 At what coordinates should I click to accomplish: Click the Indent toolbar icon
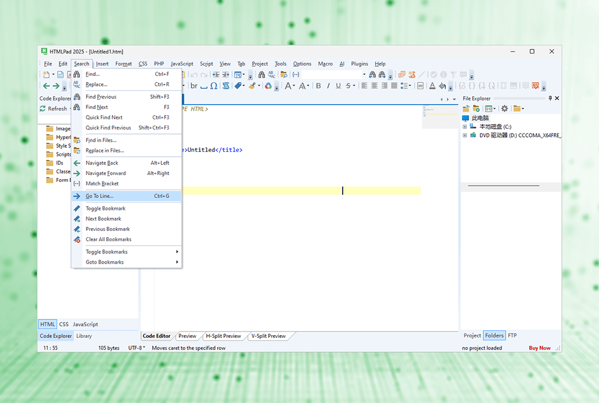[216, 74]
